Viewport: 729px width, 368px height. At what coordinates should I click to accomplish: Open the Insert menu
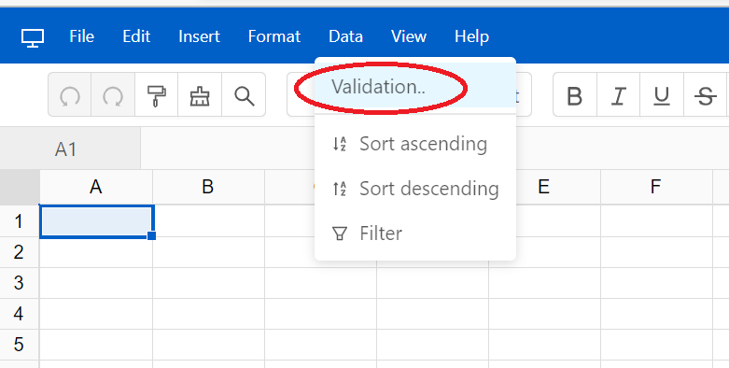199,36
